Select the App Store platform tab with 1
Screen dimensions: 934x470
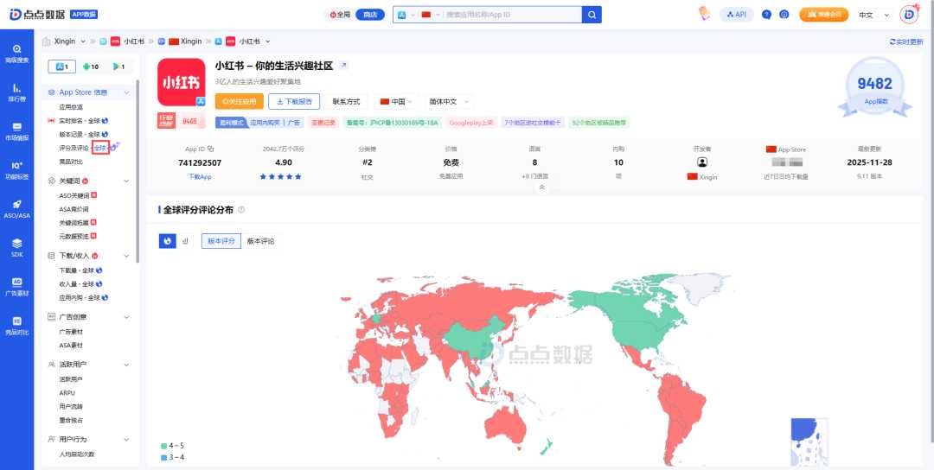62,67
